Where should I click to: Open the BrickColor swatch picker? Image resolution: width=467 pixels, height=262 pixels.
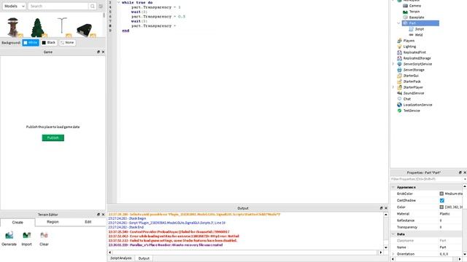441,194
